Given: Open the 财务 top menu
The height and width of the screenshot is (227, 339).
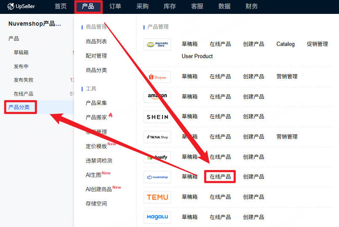Looking at the screenshot, I should pos(251,6).
